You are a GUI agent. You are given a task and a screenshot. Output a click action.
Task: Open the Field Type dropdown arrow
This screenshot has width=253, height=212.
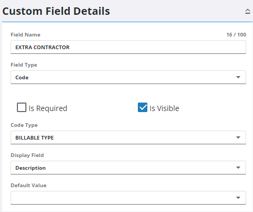click(238, 77)
